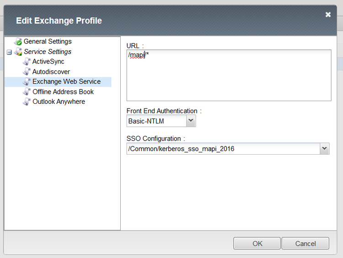This screenshot has width=343, height=258.
Task: Choose Offline Address Book in the tree
Action: pyautogui.click(x=63, y=92)
